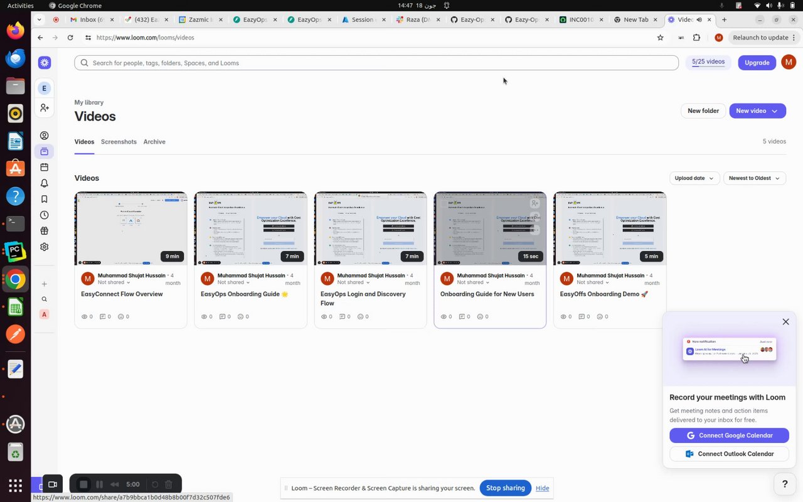Click the invite teammates icon

pos(44,108)
